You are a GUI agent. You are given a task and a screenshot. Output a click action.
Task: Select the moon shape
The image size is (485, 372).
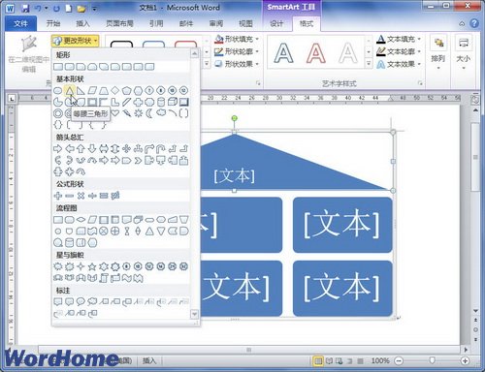[149, 113]
